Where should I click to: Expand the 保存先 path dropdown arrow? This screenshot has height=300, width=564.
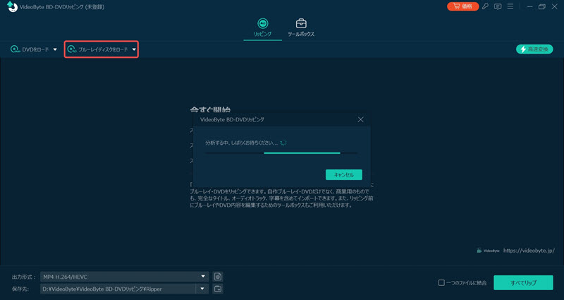[x=202, y=289]
